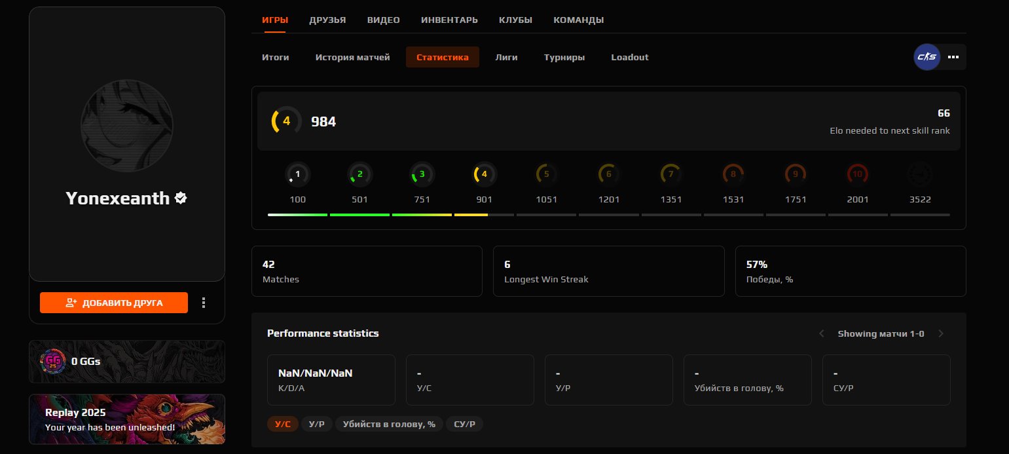The width and height of the screenshot is (1009, 454).
Task: Click the Elo progress bar under level 4
Action: (484, 214)
